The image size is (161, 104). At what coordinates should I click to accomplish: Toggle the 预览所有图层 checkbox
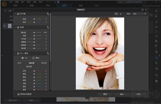[x=19, y=94]
